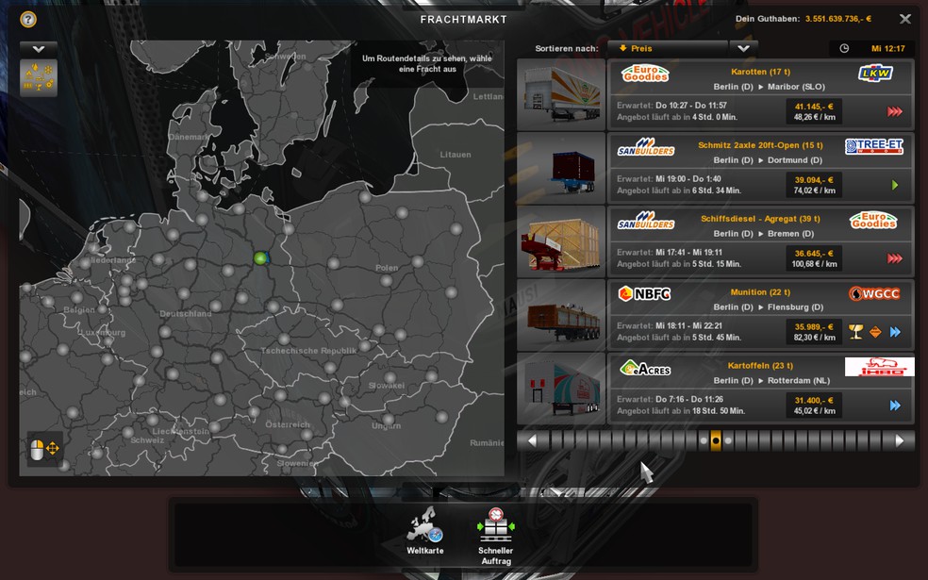The image size is (928, 580).
Task: Click the NBFC company logo
Action: point(644,293)
